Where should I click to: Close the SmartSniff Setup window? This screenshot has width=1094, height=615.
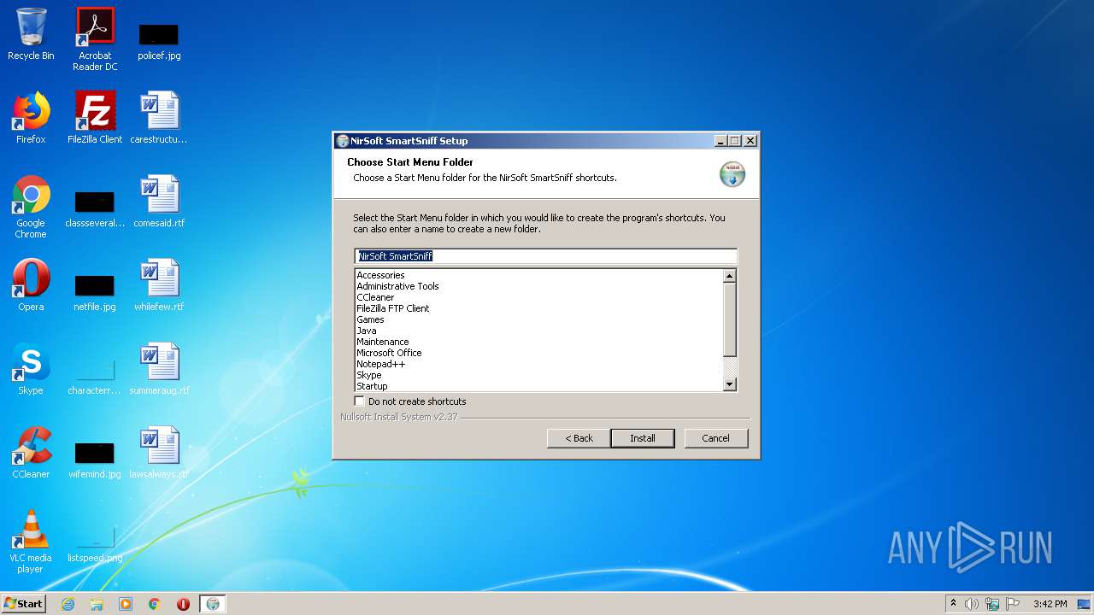750,141
